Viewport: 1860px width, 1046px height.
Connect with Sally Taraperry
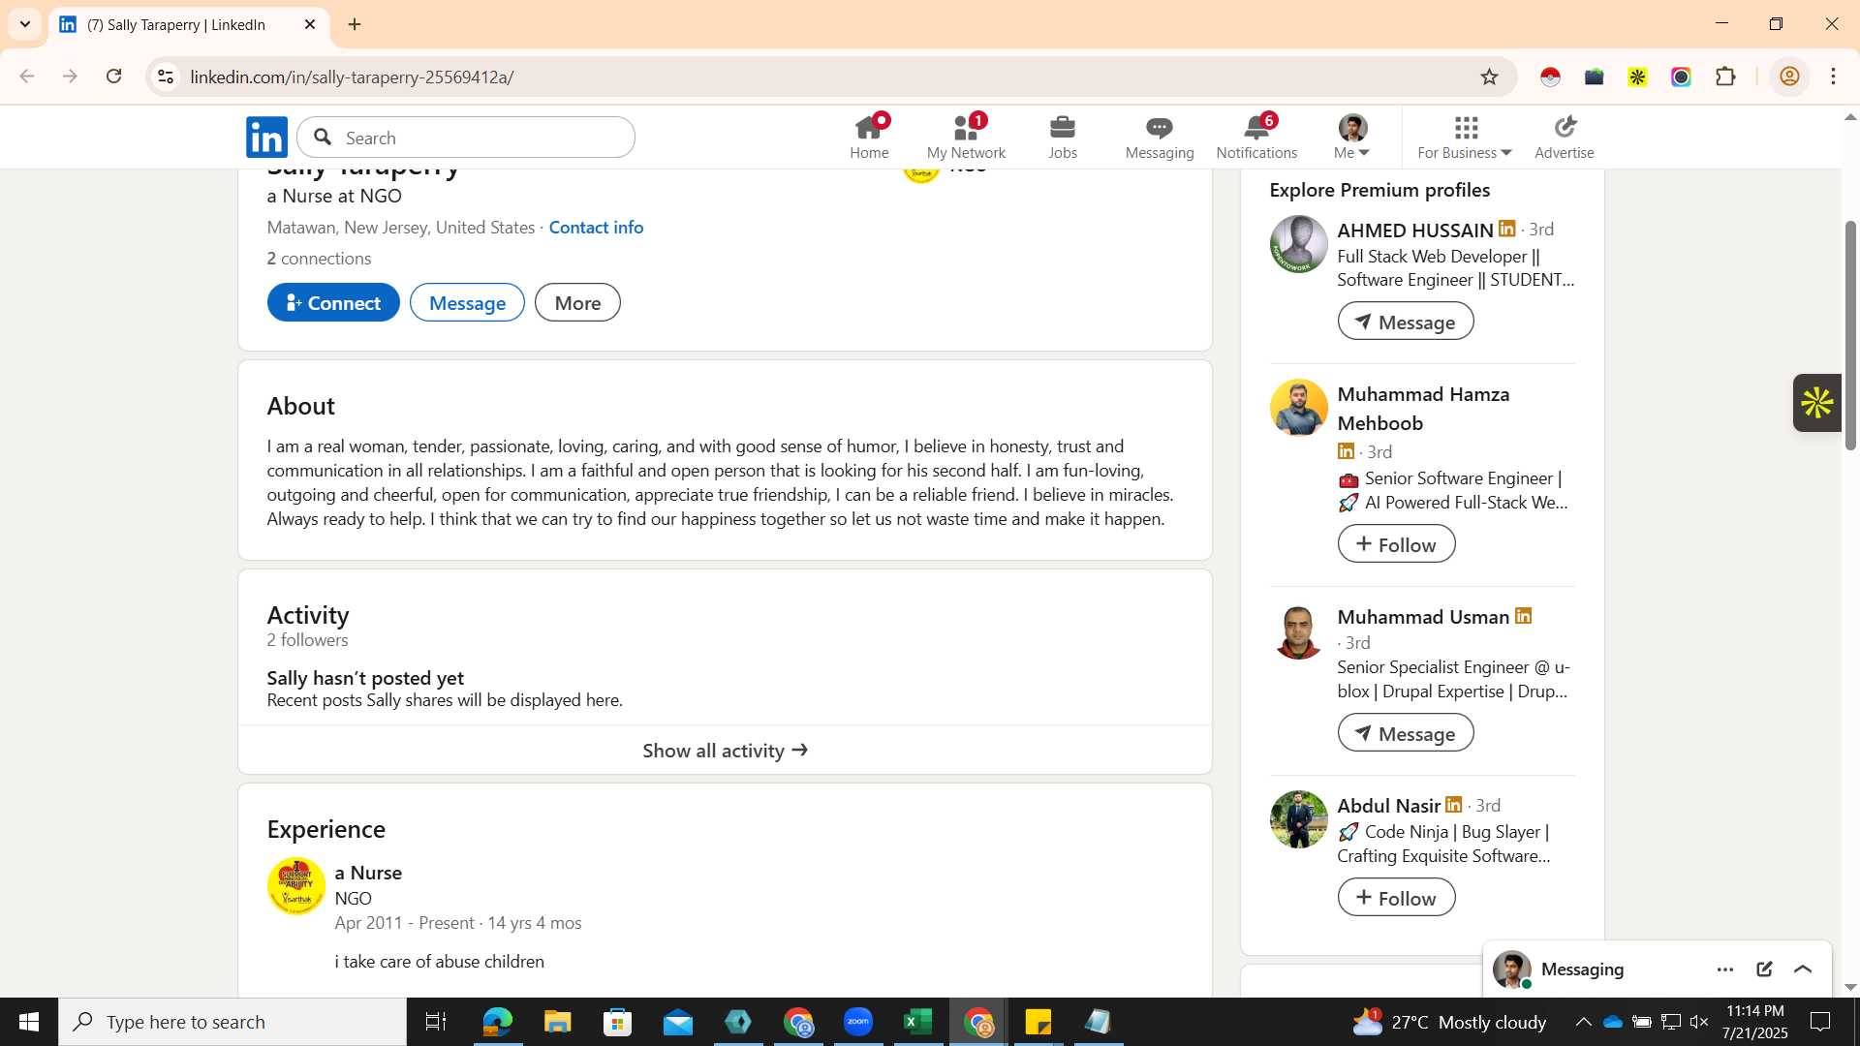333,302
